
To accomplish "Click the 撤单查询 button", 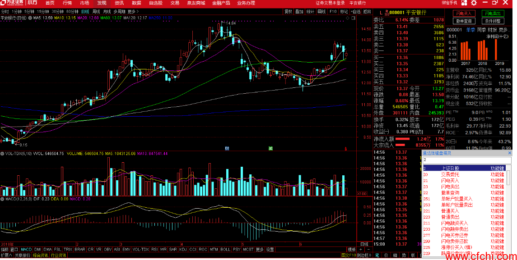I will 464,21.
